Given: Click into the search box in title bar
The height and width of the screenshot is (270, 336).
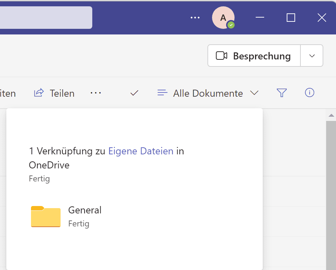Looking at the screenshot, I should [46, 18].
